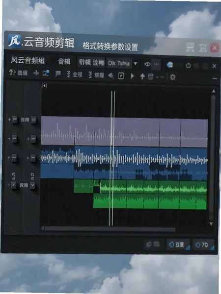Collapse using the left chevron track button
This screenshot has width=221, height=294.
pos(14,185)
